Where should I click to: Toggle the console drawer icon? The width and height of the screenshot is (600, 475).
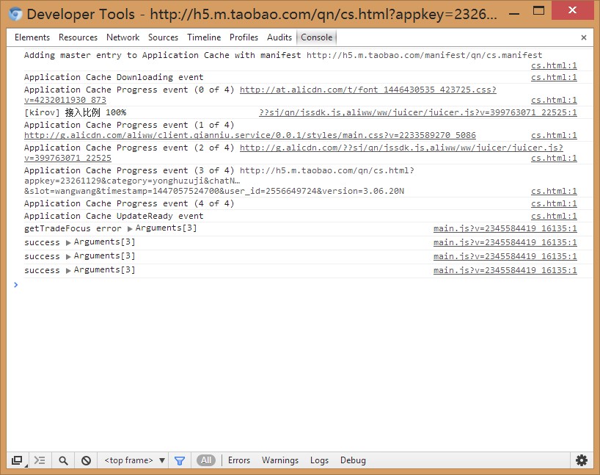(40, 460)
